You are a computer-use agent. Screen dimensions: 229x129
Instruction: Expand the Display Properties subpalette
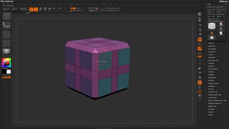[x=215, y=104]
